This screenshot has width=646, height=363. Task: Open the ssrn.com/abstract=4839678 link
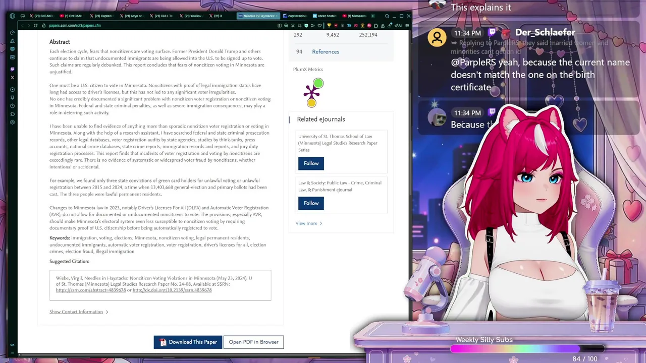(x=91, y=290)
